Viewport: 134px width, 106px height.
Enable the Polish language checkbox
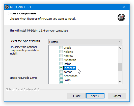[61, 80]
